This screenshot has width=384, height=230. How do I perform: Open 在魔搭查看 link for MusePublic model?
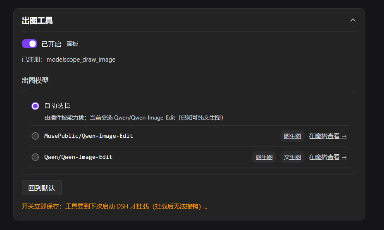tap(327, 136)
